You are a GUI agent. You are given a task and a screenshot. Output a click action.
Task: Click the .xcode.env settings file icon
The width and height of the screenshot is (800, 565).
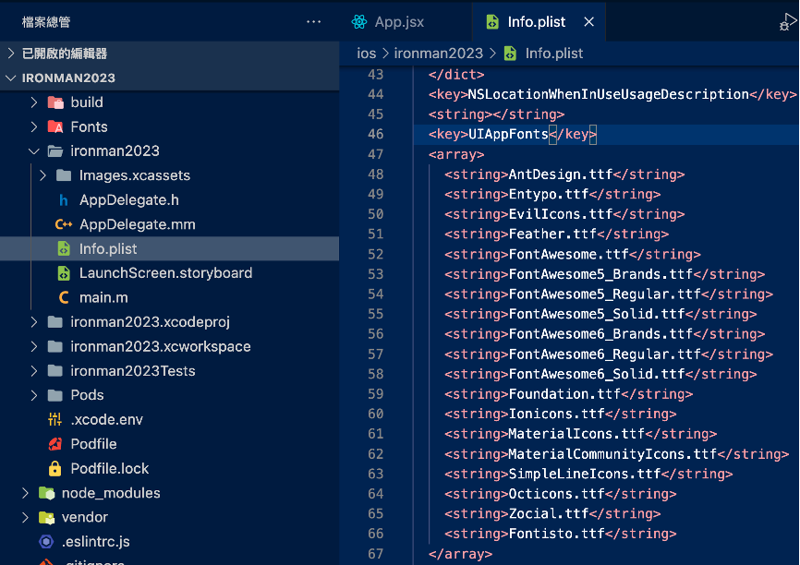(55, 420)
